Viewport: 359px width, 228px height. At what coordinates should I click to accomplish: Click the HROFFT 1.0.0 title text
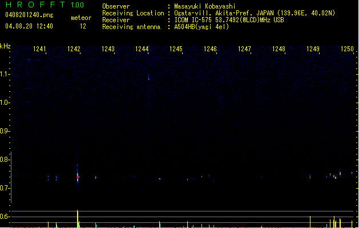coord(45,5)
